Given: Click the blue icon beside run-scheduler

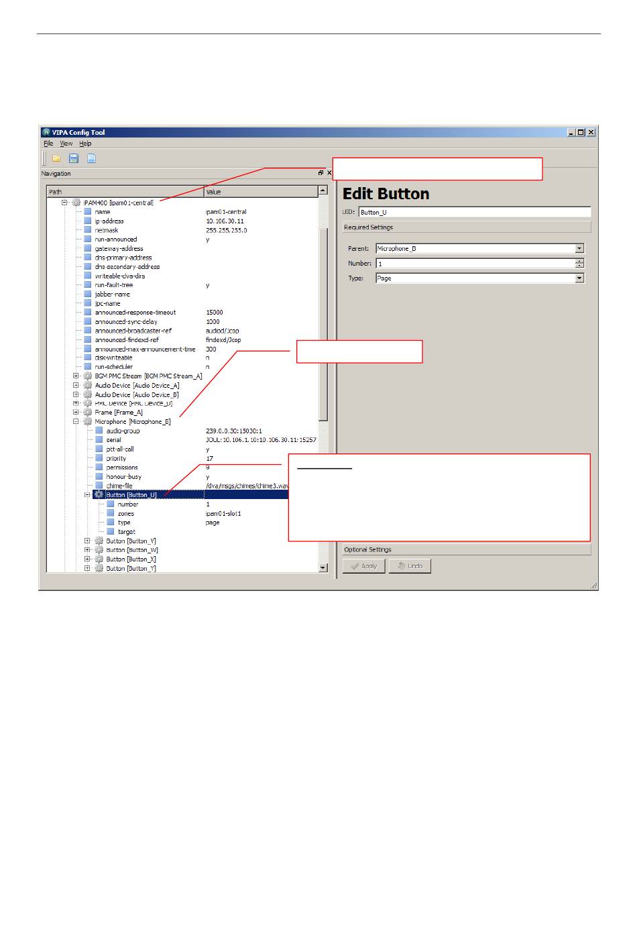Looking at the screenshot, I should tap(88, 367).
